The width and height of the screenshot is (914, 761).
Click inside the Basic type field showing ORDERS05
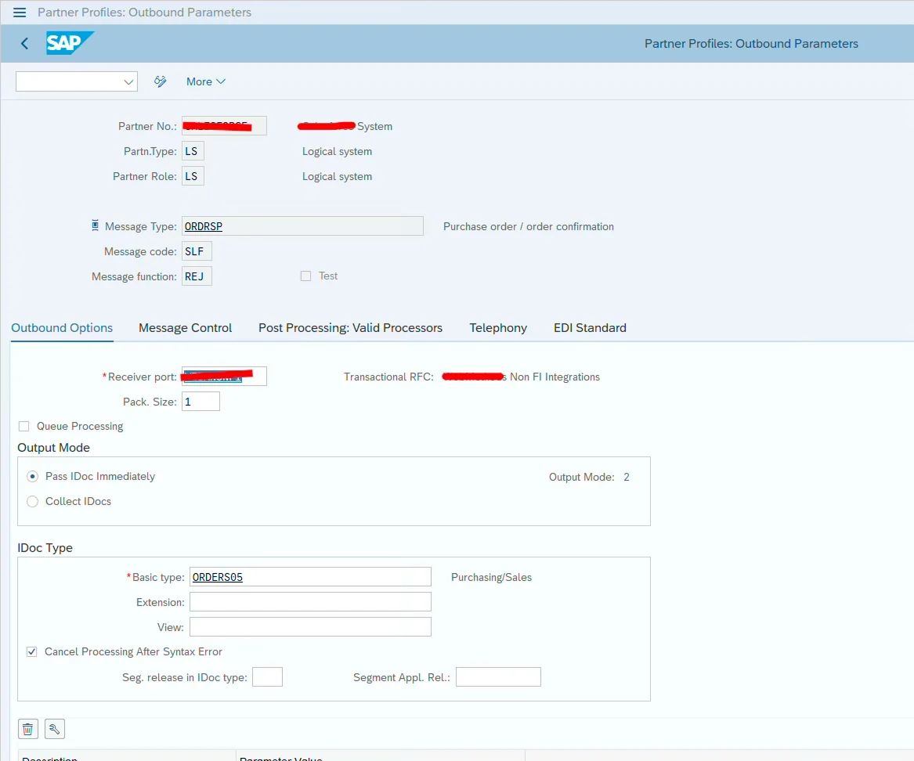309,576
